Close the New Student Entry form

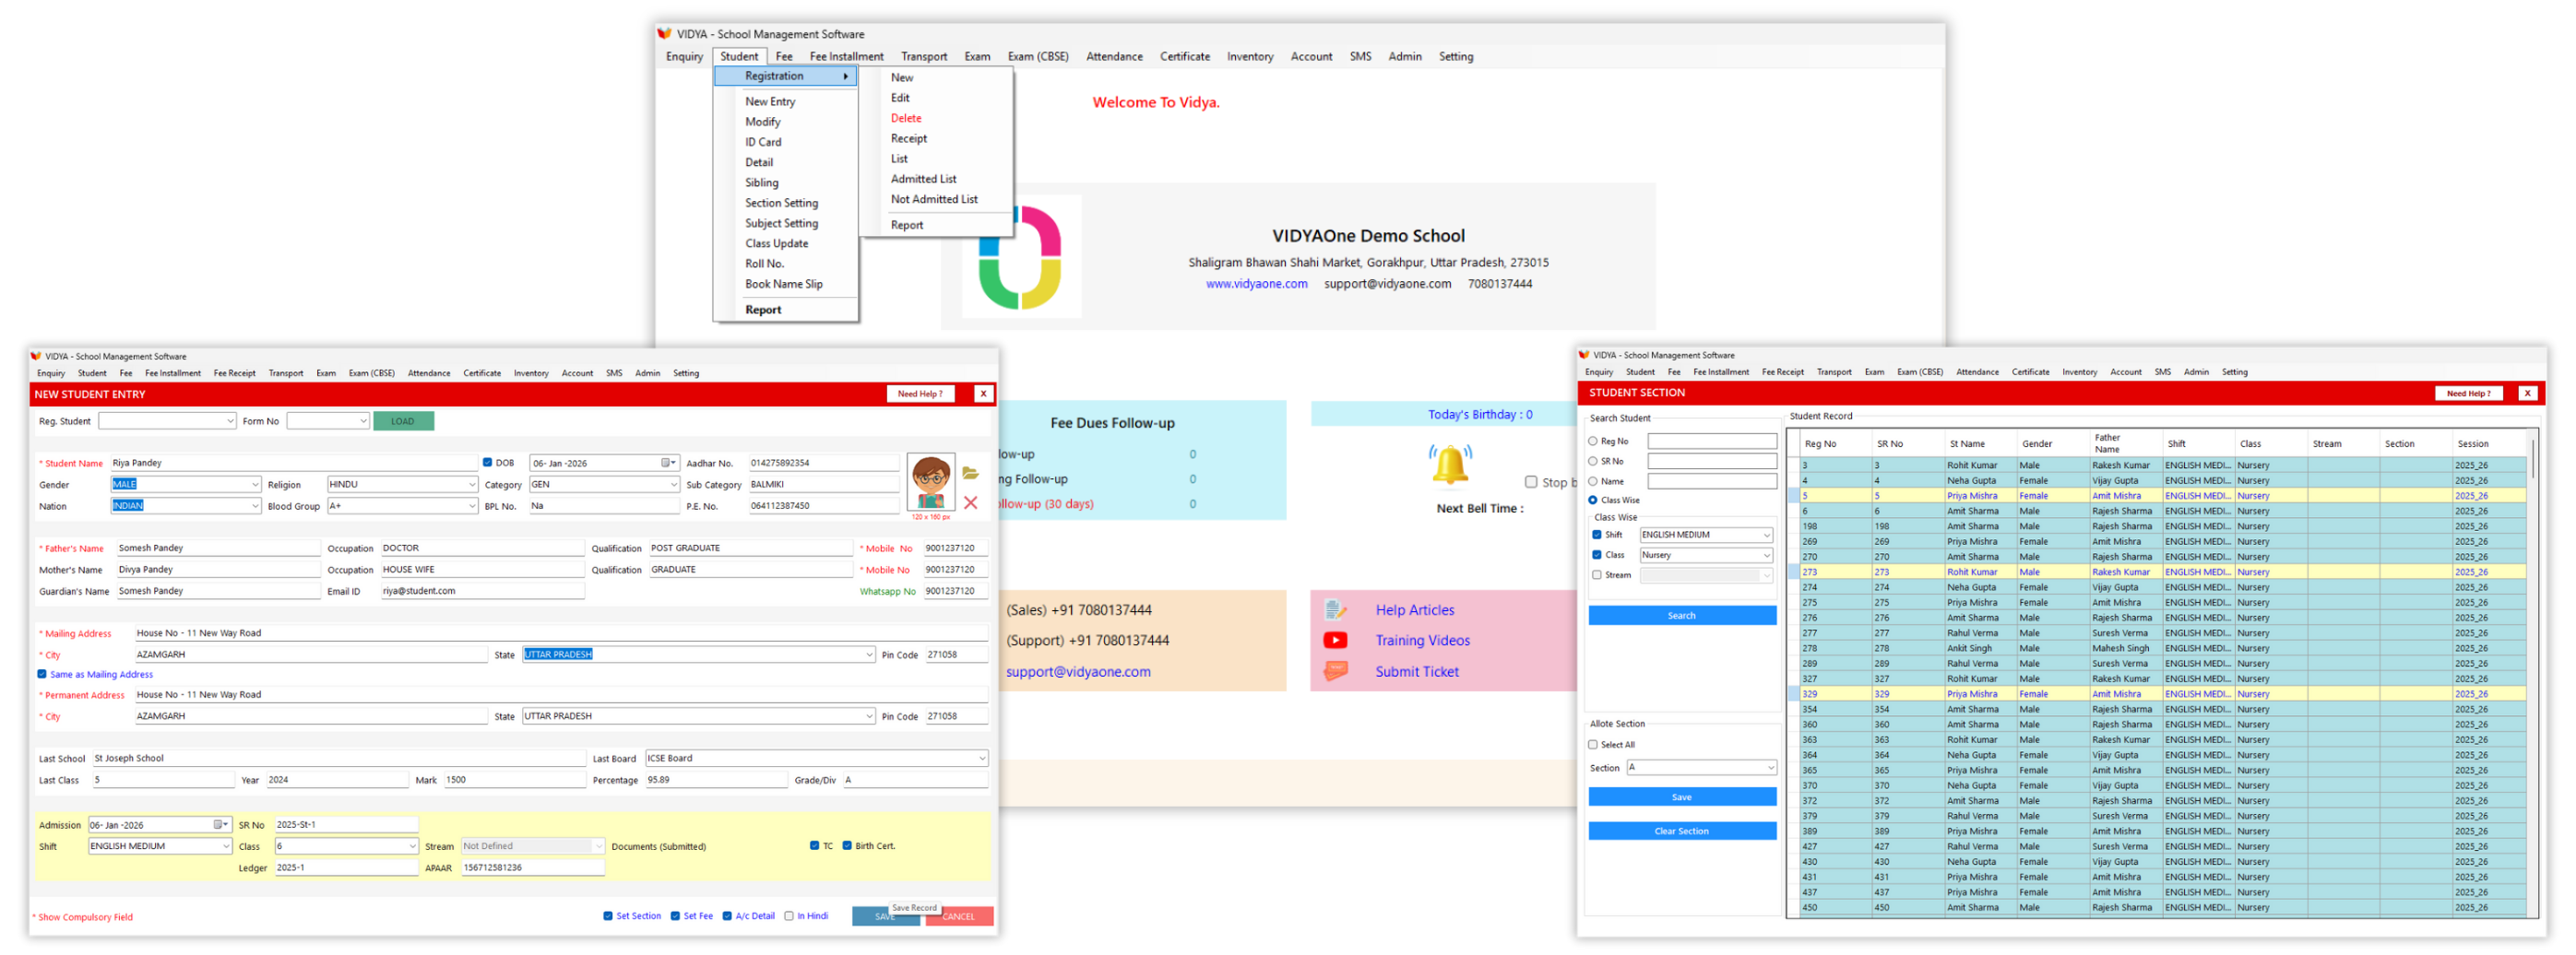pyautogui.click(x=983, y=395)
